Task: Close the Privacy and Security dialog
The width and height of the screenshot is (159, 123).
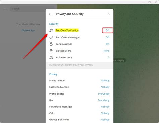Action: click(x=108, y=14)
